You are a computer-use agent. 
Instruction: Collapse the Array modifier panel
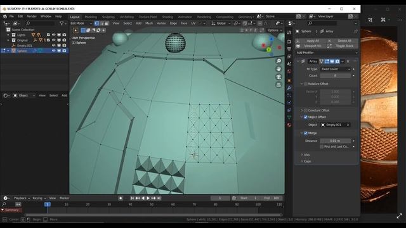click(x=298, y=61)
